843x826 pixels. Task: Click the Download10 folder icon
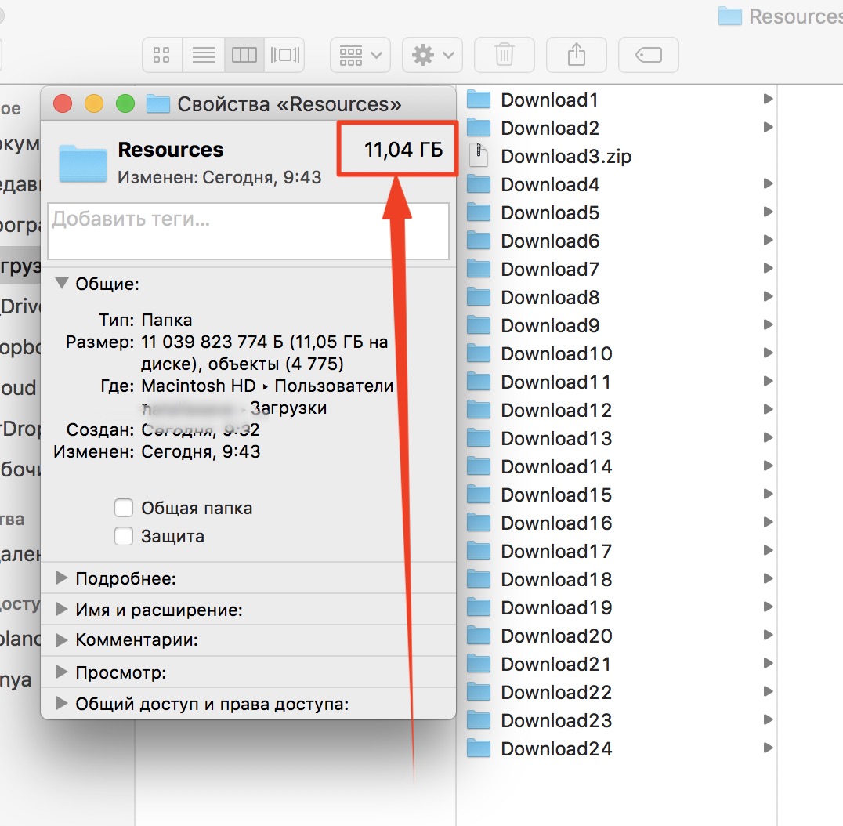click(x=479, y=353)
